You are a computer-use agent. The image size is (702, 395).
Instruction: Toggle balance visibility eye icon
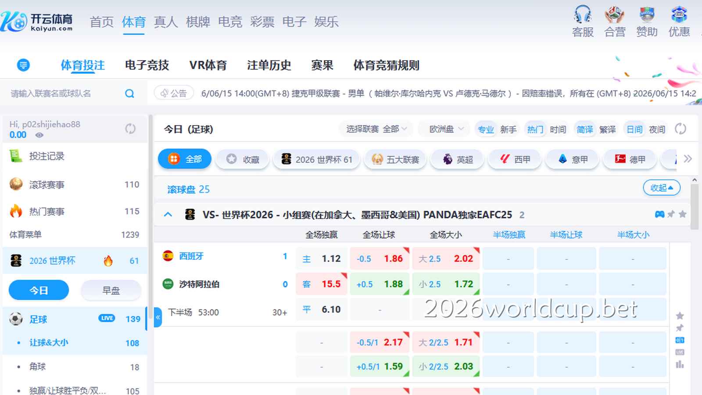coord(39,135)
